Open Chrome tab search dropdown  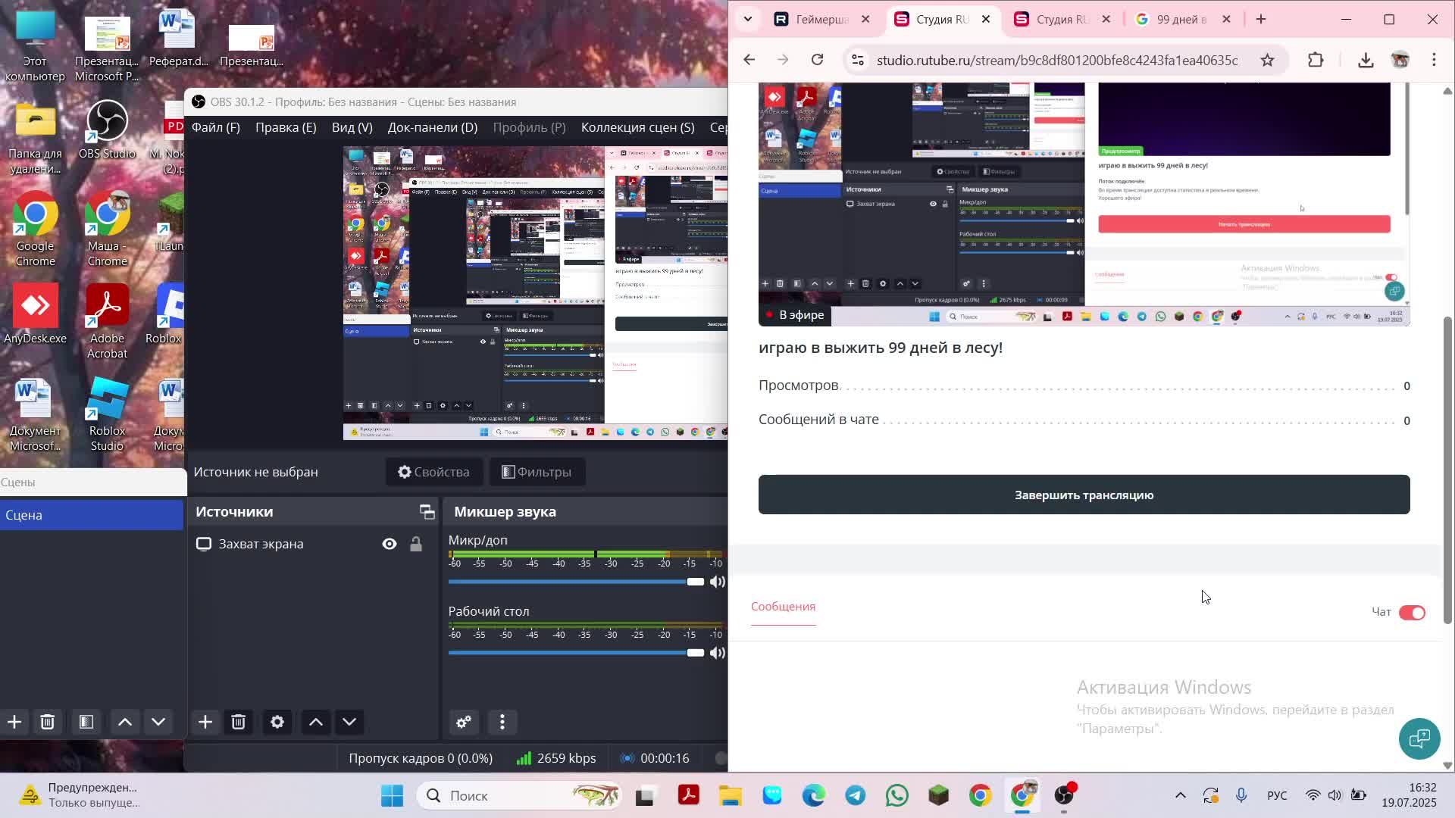(x=748, y=20)
